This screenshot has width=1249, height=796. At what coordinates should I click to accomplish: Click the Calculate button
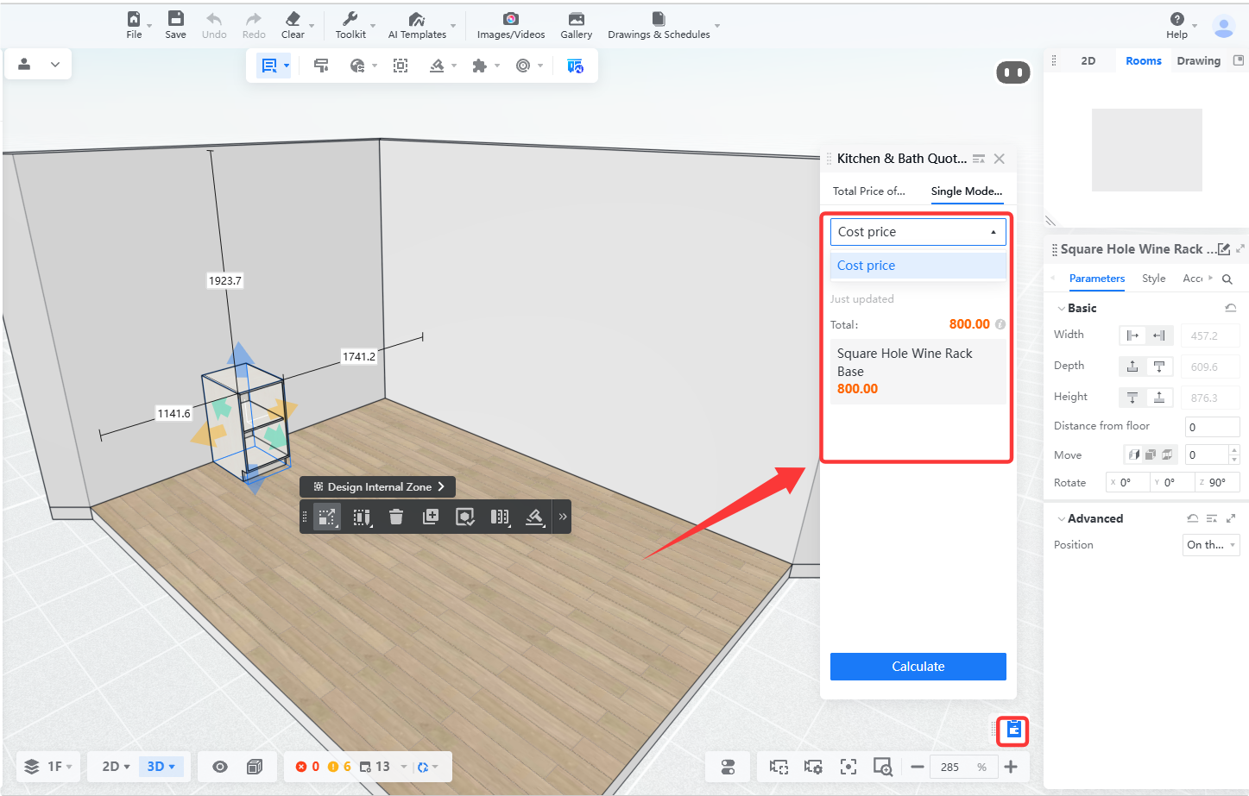coord(918,667)
